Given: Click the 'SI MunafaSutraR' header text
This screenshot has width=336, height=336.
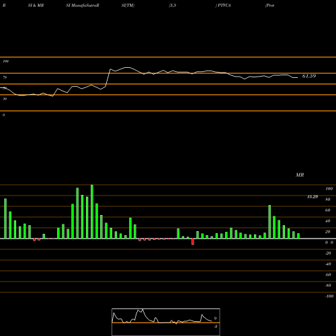Looking at the screenshot, I should coord(83,5).
